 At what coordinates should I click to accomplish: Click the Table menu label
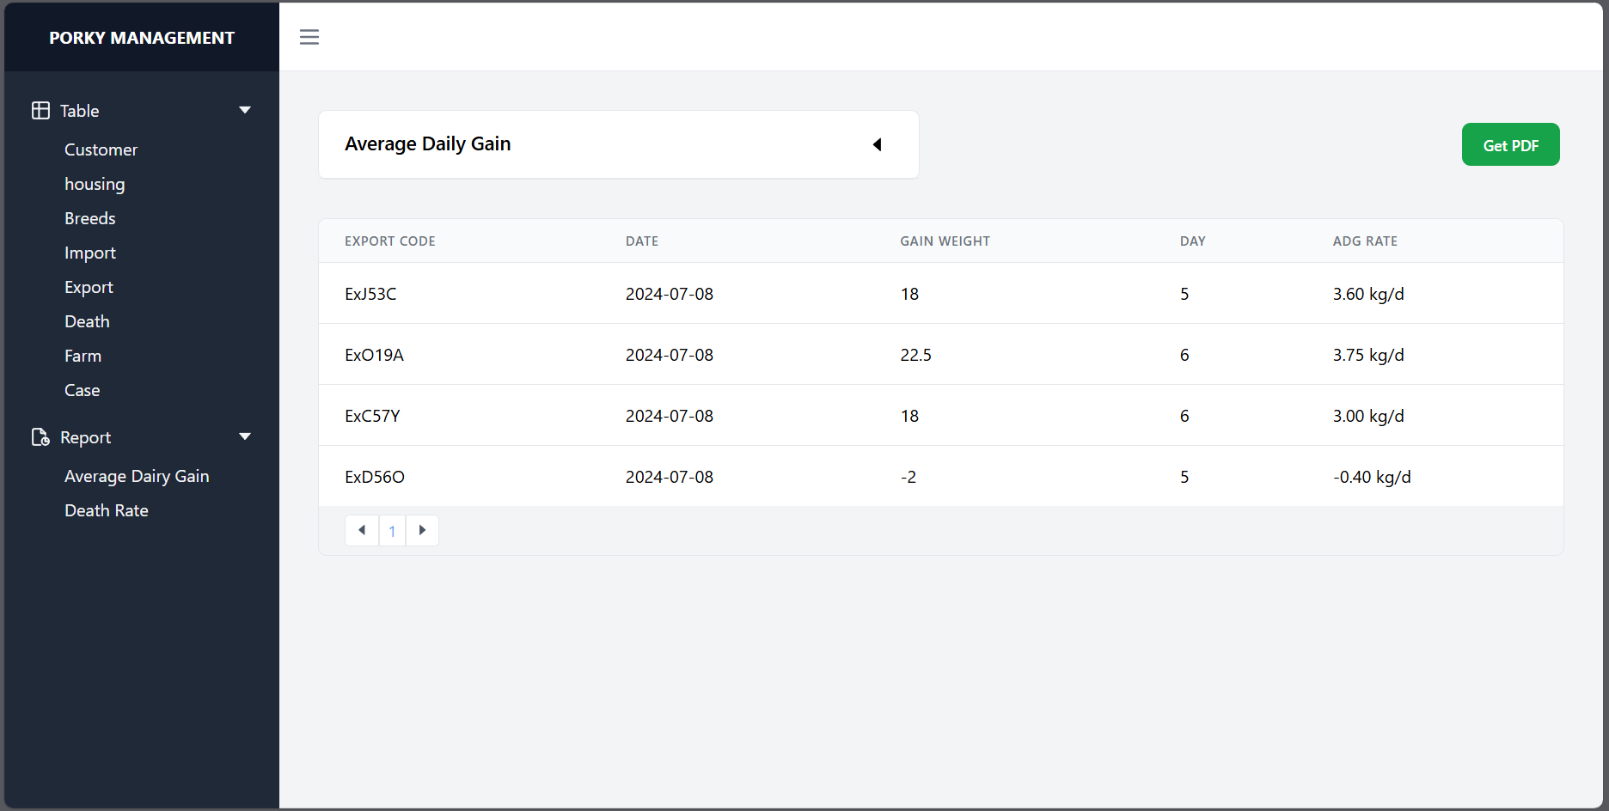pos(79,111)
